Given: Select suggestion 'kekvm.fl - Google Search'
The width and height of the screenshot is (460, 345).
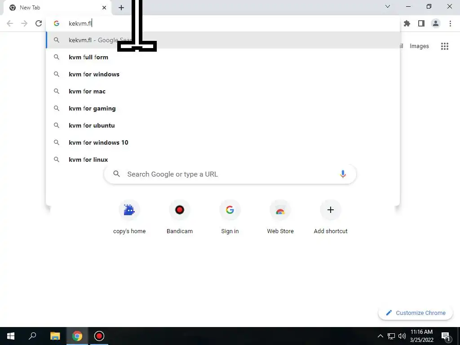Looking at the screenshot, I should [x=223, y=40].
